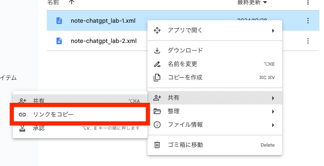Image resolution: width=324 pixels, height=166 pixels.
Task: Expand the アプリで開く submenu arrow
Action: [x=273, y=31]
